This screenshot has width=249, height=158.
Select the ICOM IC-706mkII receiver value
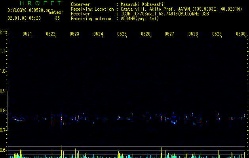(x=165, y=14)
